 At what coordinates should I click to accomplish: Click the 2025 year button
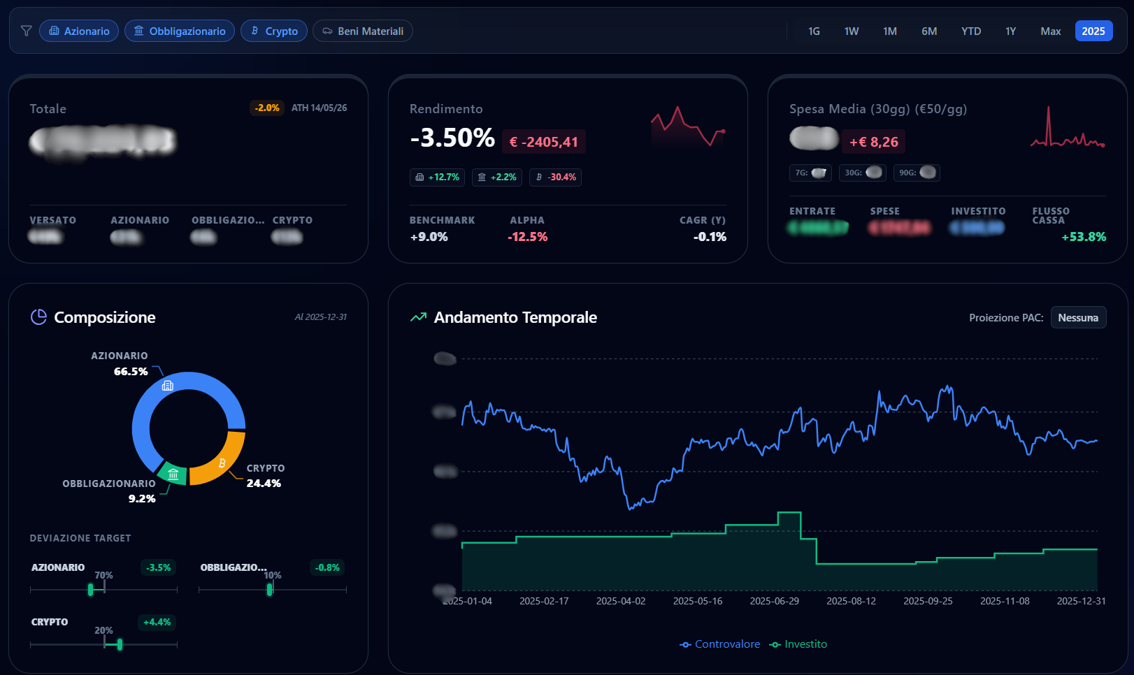(1093, 31)
